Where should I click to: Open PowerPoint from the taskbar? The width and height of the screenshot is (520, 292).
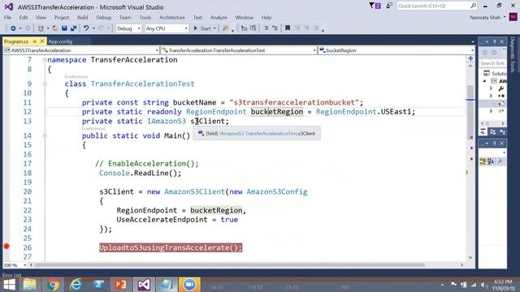pyautogui.click(x=121, y=285)
